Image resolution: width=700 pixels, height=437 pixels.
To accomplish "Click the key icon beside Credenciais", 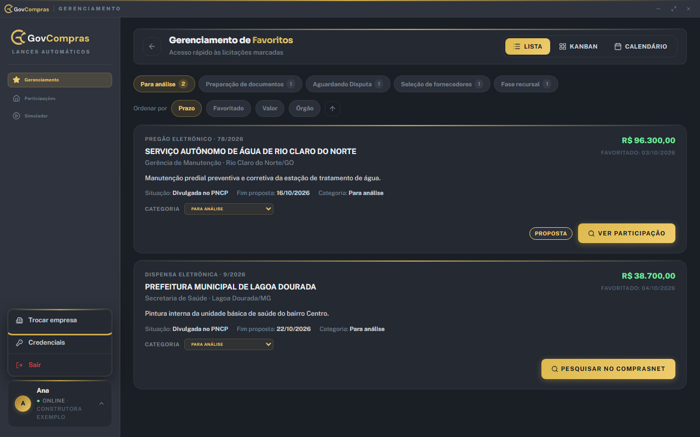I will [19, 342].
